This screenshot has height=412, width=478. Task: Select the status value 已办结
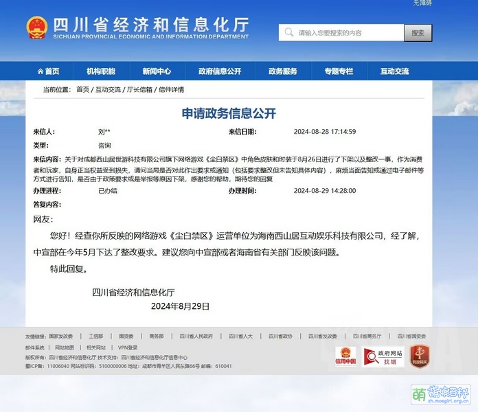pyautogui.click(x=108, y=191)
